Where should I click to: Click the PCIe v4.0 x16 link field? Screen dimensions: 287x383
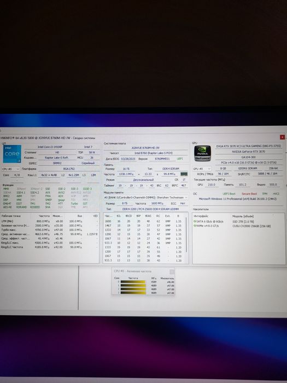pos(248,163)
